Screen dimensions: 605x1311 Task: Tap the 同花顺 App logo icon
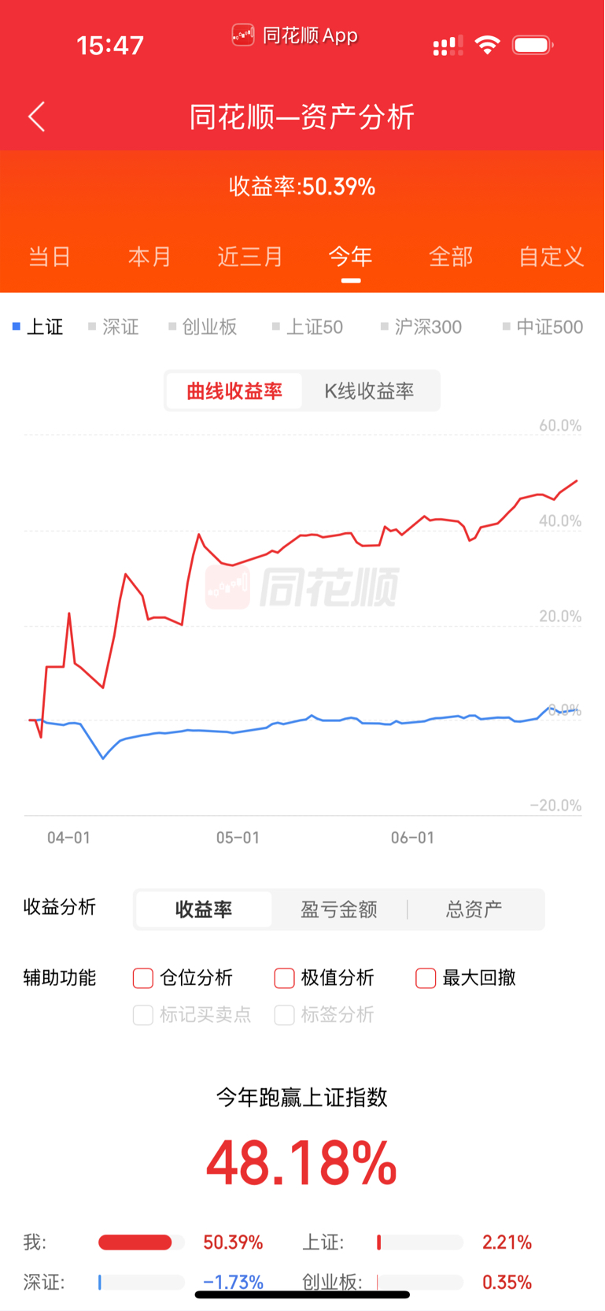242,35
